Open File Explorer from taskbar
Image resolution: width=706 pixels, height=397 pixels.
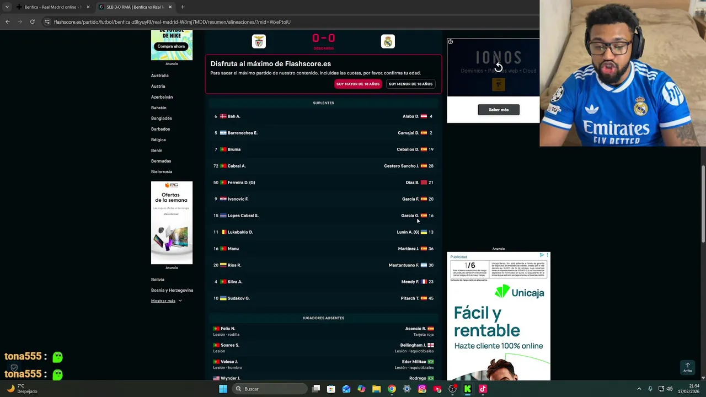click(376, 389)
